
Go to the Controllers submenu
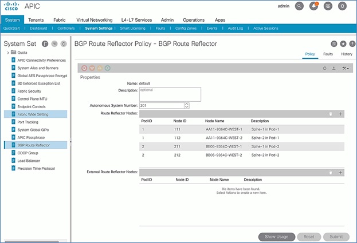(x=66, y=28)
